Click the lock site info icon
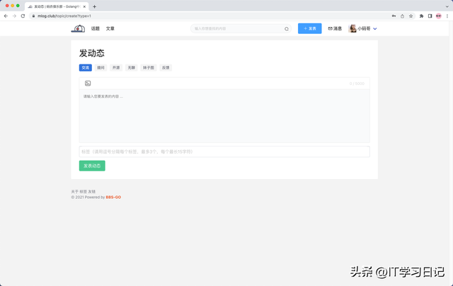Viewport: 453px width, 286px height. pos(33,16)
